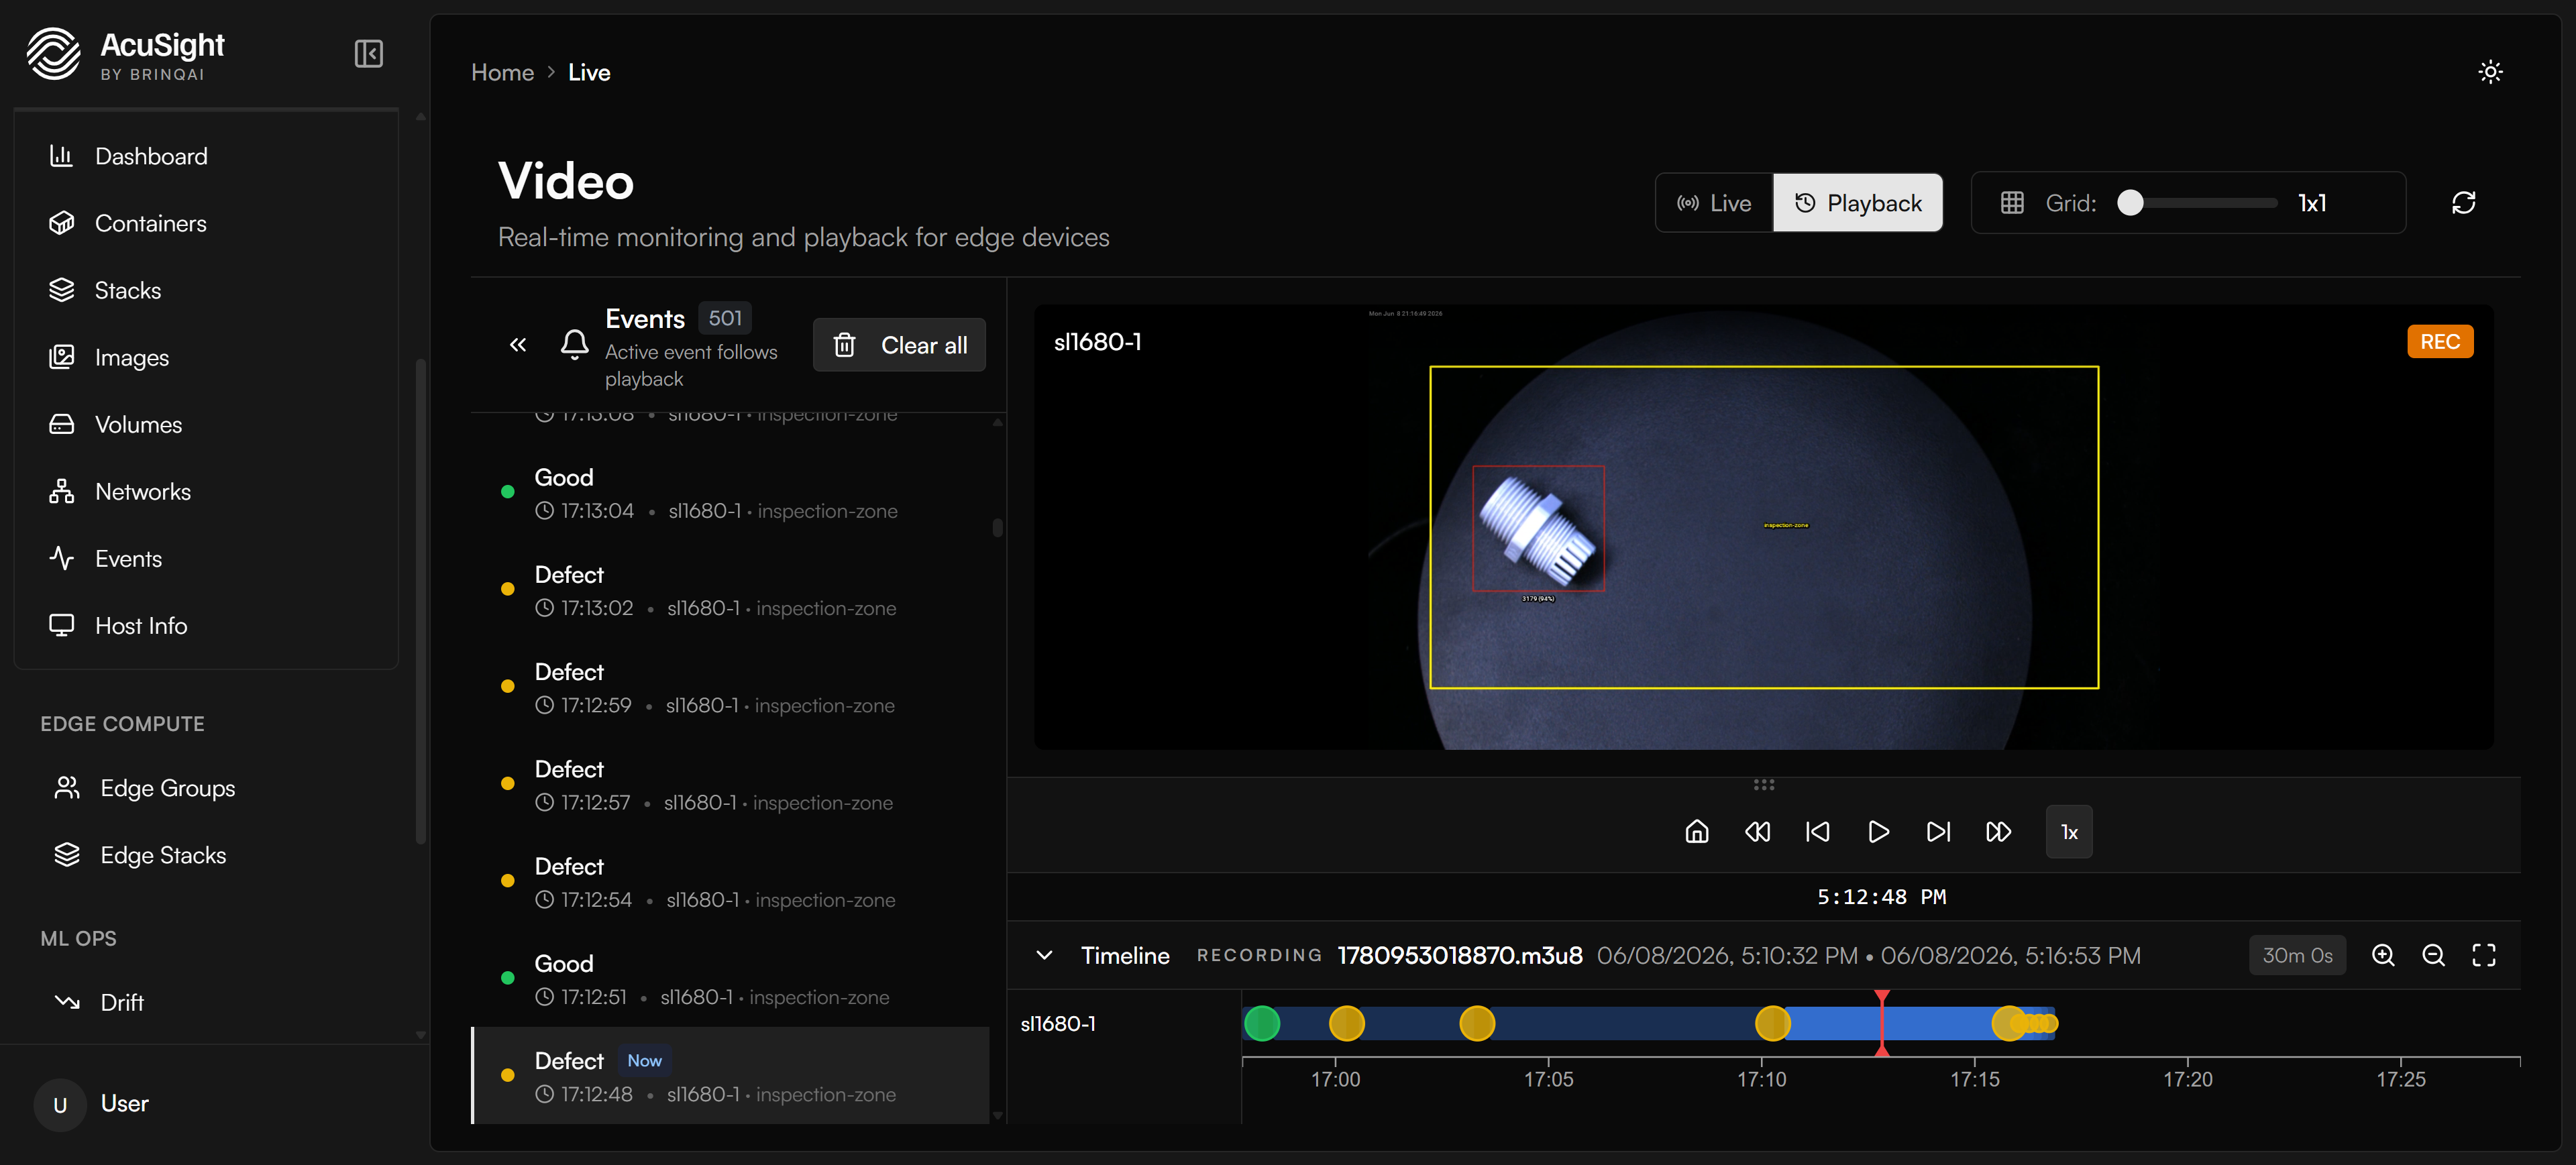Click the red playhead on the timeline
The height and width of the screenshot is (1165, 2576).
pyautogui.click(x=1882, y=1023)
